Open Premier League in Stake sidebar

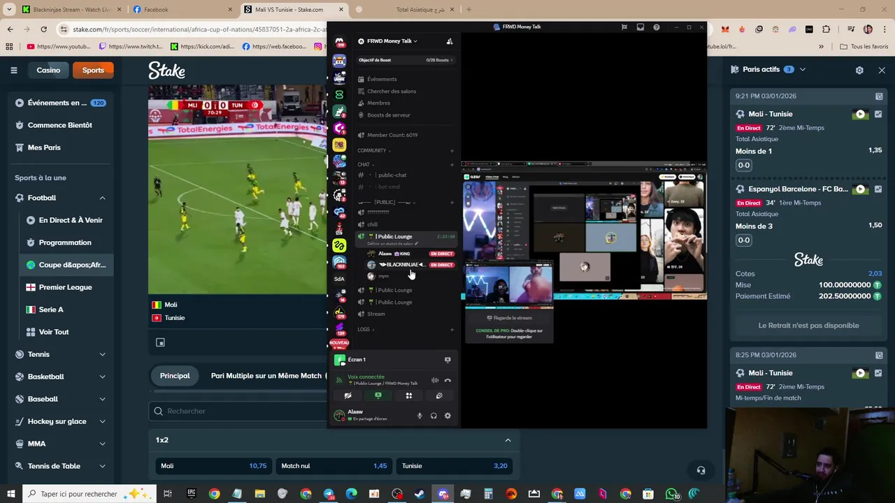pyautogui.click(x=64, y=287)
